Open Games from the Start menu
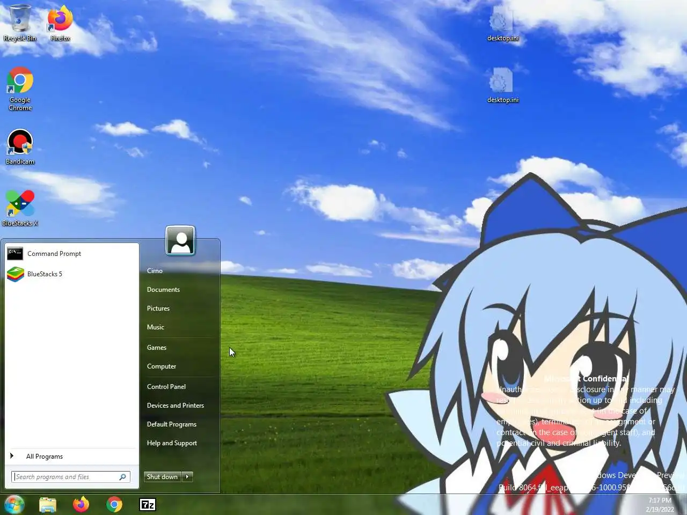The image size is (687, 515). pyautogui.click(x=157, y=348)
